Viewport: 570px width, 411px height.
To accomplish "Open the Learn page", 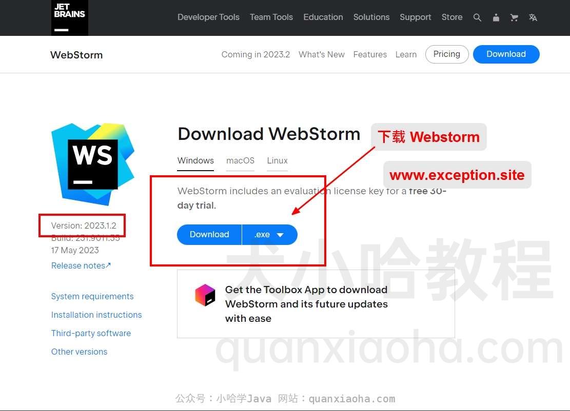I will 406,54.
